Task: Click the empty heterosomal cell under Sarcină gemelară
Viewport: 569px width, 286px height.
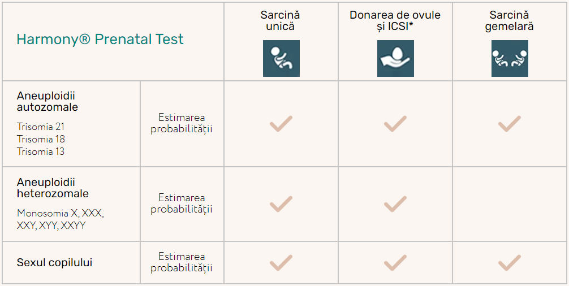Action: (x=510, y=204)
